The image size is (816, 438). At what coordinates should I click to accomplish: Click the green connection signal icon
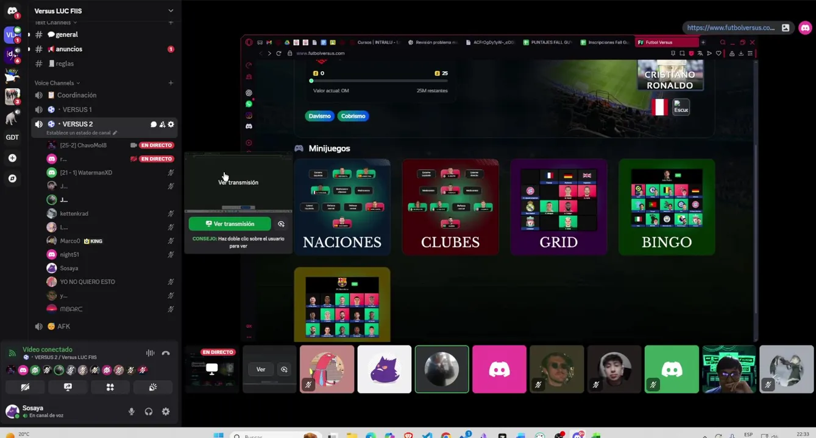[12, 353]
